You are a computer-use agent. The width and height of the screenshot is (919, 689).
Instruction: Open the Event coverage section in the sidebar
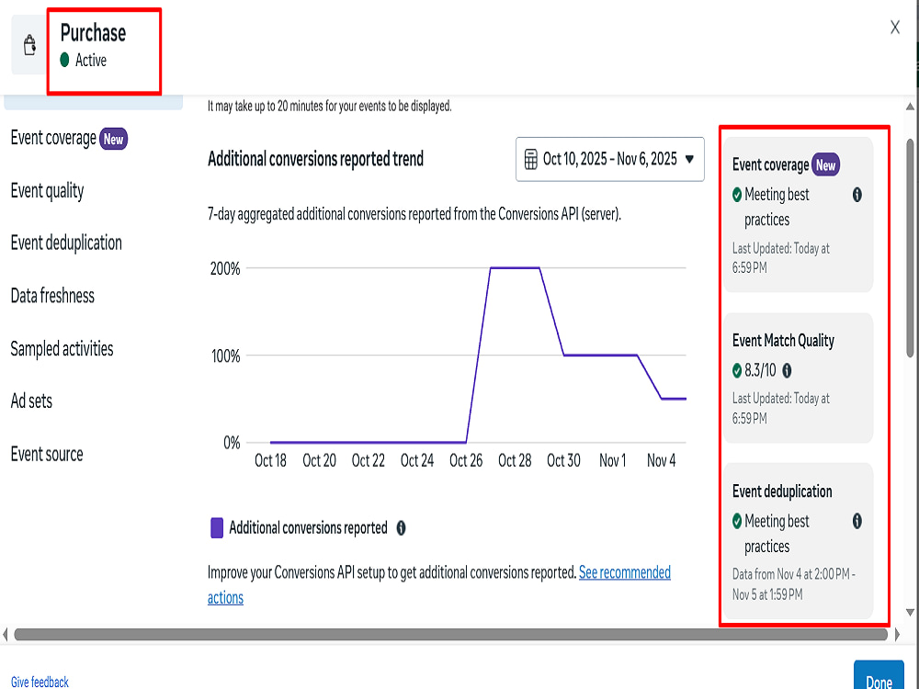(x=53, y=139)
